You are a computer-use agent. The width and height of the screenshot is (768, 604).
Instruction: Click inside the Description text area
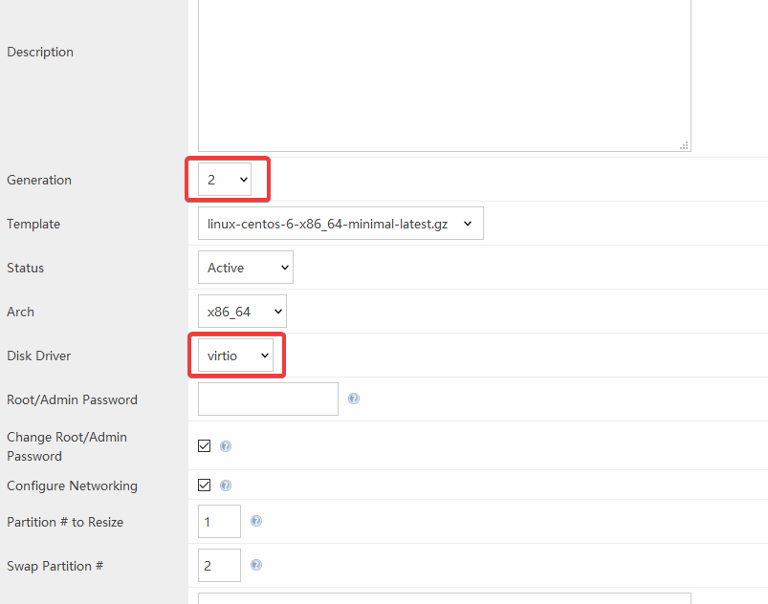pos(444,74)
